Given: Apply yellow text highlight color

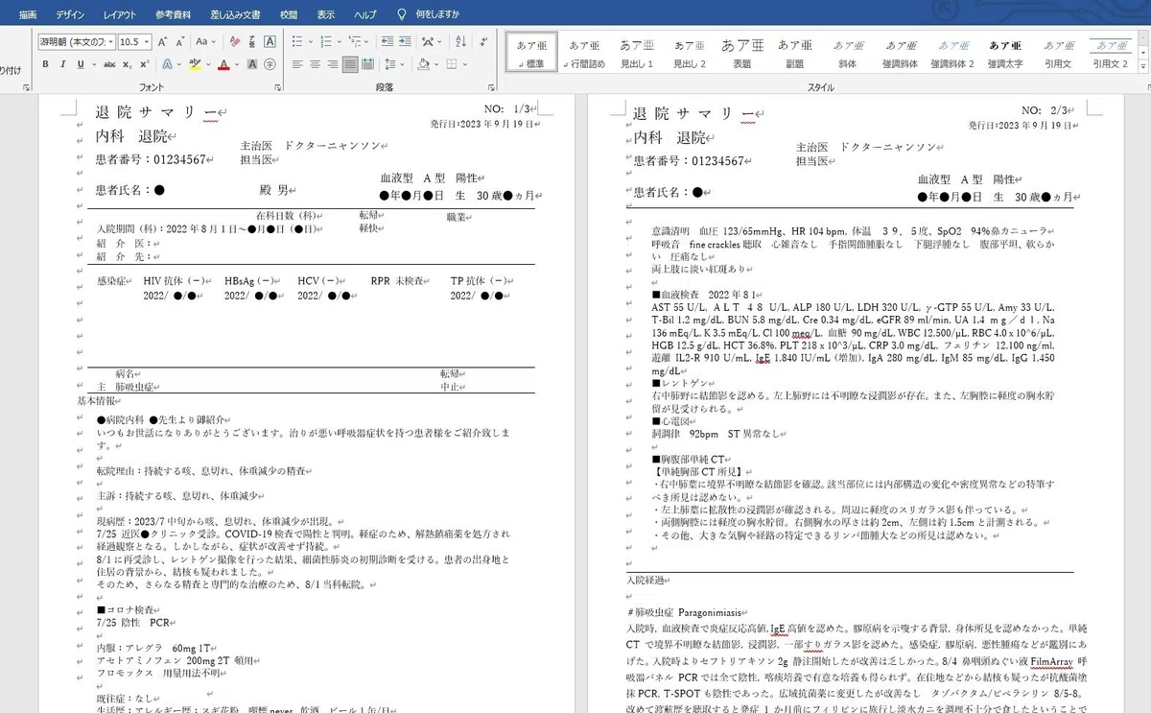Looking at the screenshot, I should tap(195, 64).
